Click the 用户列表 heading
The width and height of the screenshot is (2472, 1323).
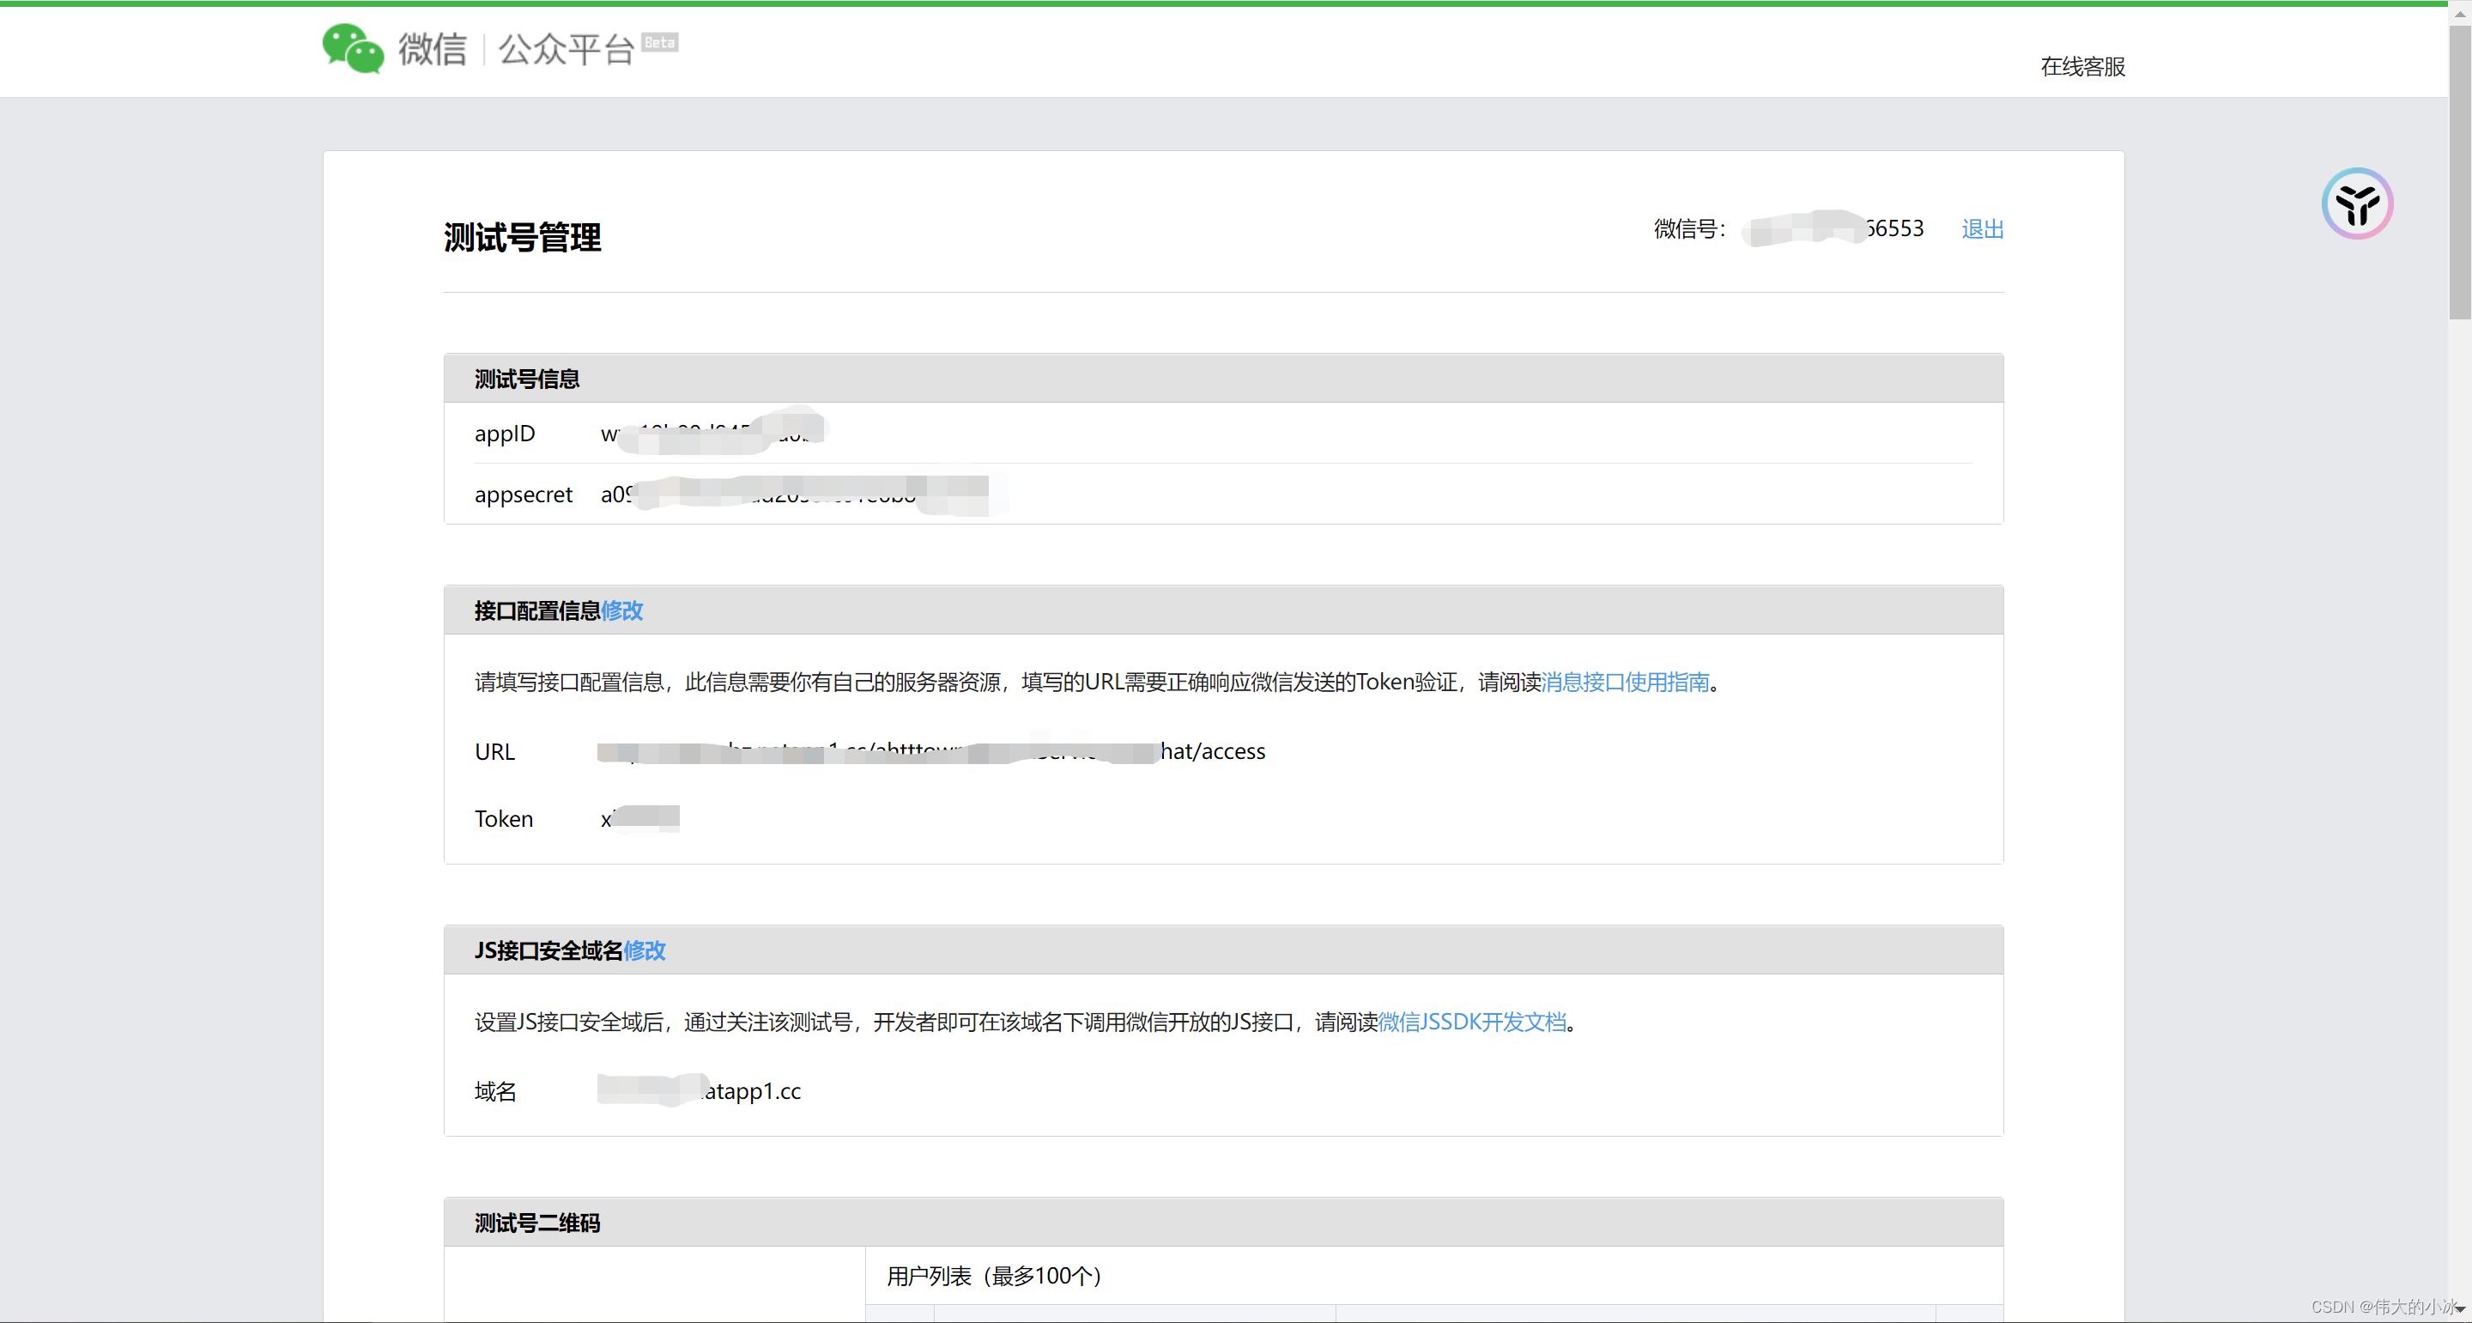click(x=993, y=1275)
